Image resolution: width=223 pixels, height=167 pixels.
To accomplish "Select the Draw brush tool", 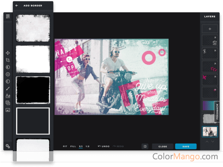I will coord(8,89).
